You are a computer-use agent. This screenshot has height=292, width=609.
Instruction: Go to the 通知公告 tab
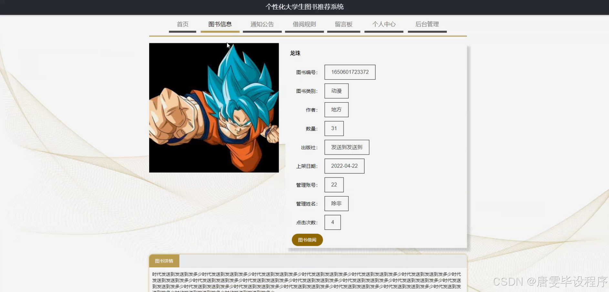coord(262,25)
